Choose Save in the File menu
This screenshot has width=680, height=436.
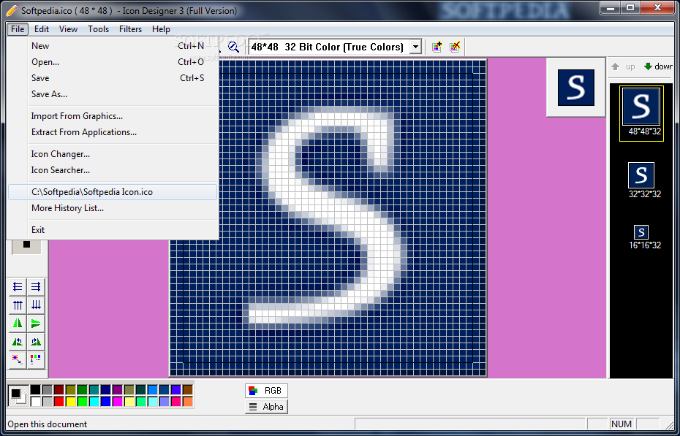coord(113,78)
